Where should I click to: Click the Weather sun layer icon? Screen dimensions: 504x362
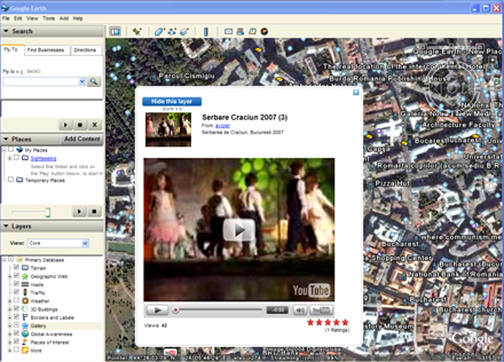coord(25,301)
